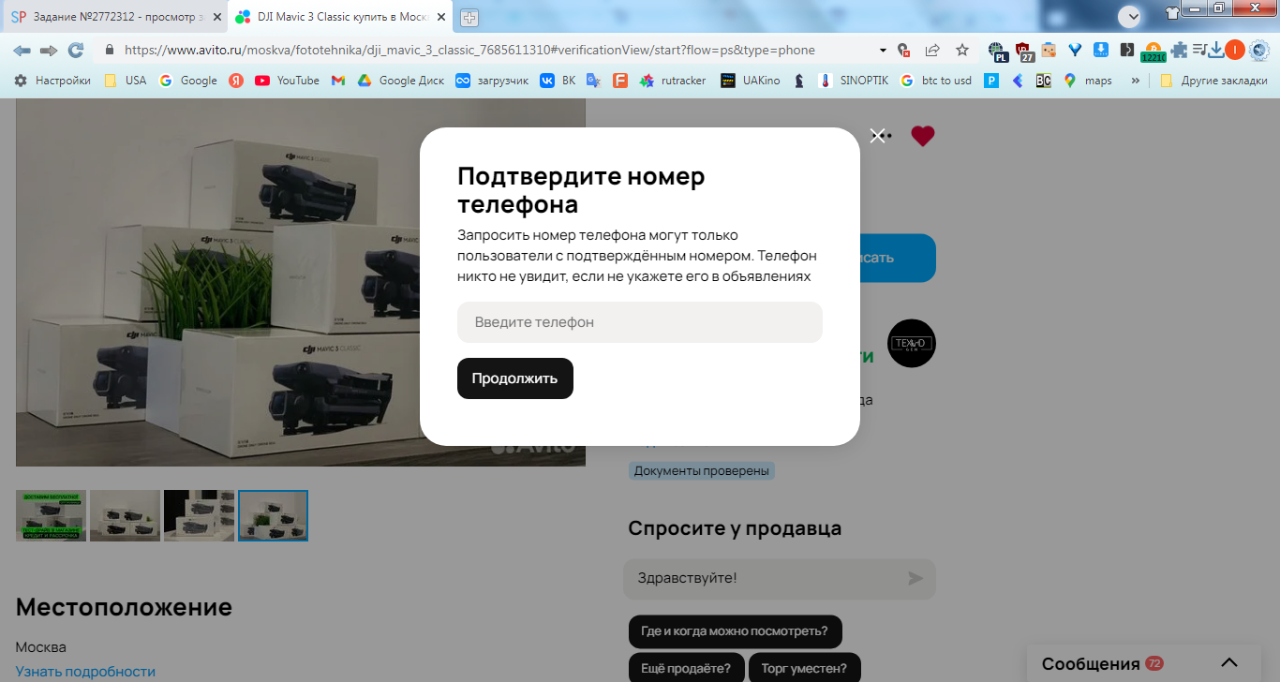Send the message with the arrow icon
Screen dimensions: 1280x682
coord(915,578)
